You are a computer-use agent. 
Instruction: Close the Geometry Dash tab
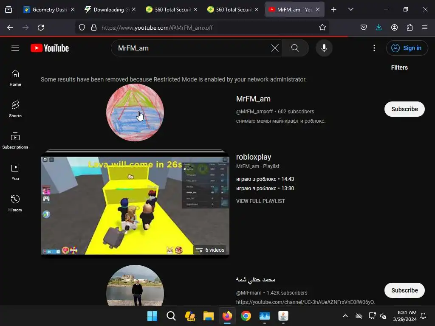pyautogui.click(x=72, y=9)
